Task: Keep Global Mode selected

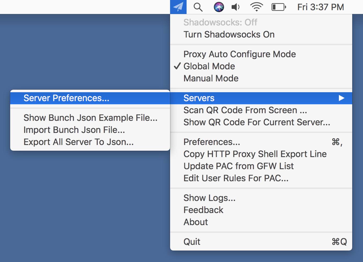Action: (x=209, y=66)
